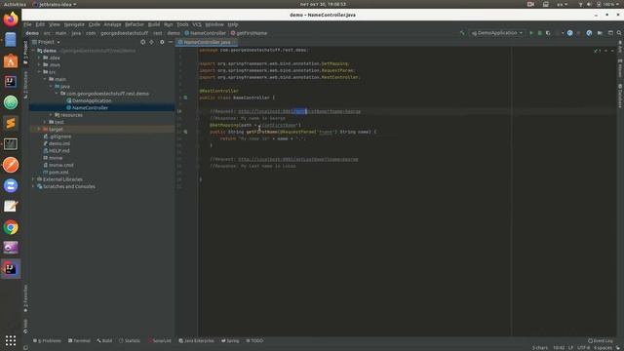Image resolution: width=624 pixels, height=351 pixels.
Task: Click the Expand/Collapse all icon in the Project panel
Action: pos(152,42)
